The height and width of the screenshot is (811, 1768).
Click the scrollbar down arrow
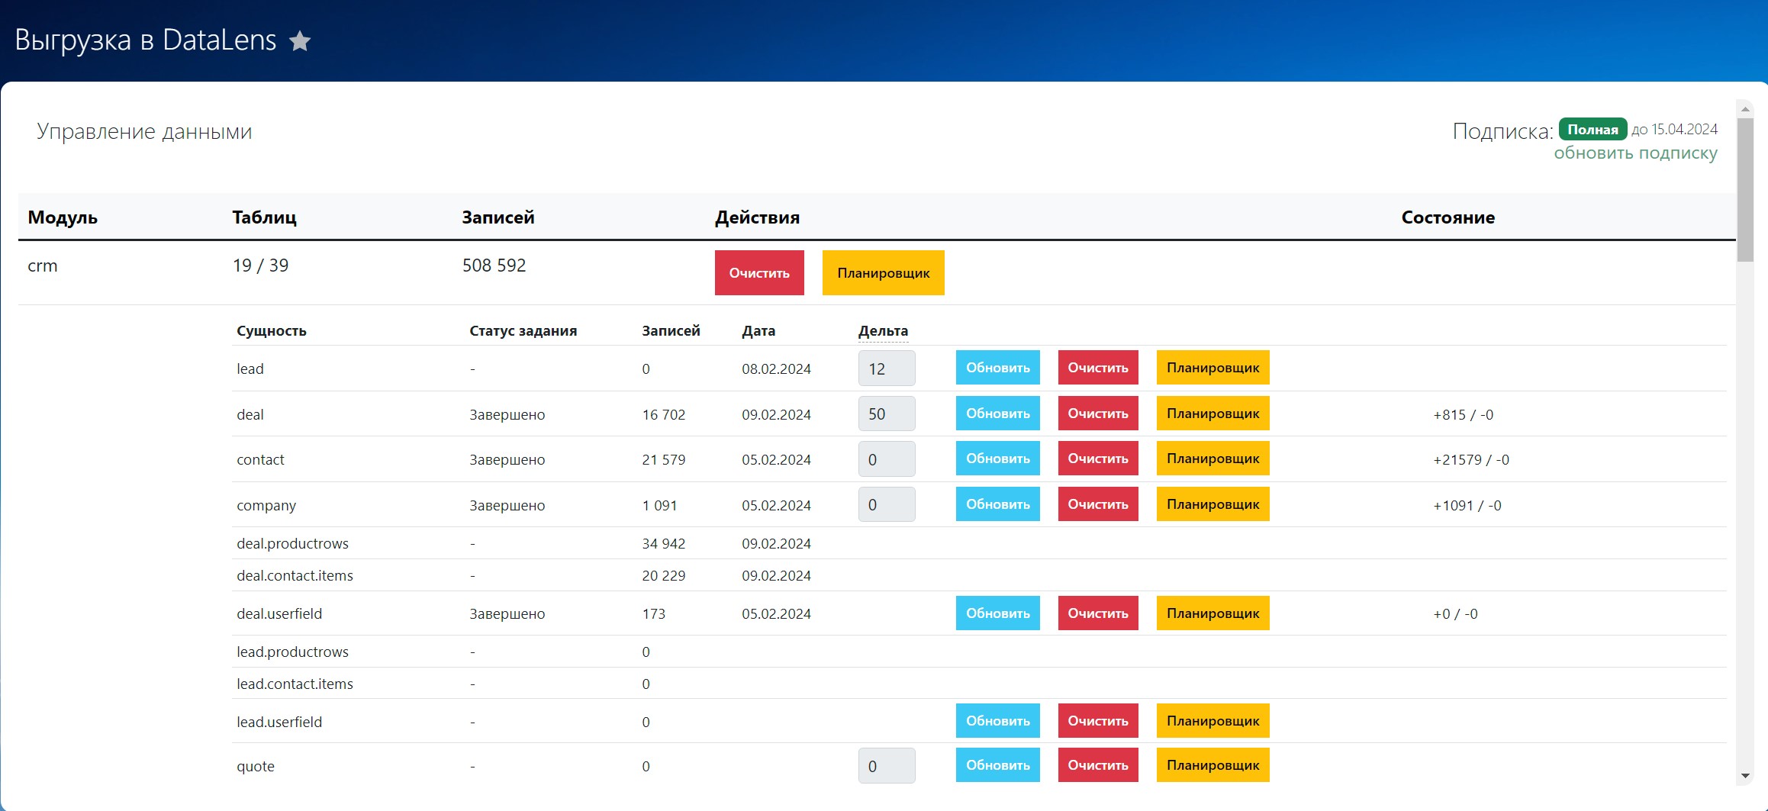pyautogui.click(x=1745, y=776)
